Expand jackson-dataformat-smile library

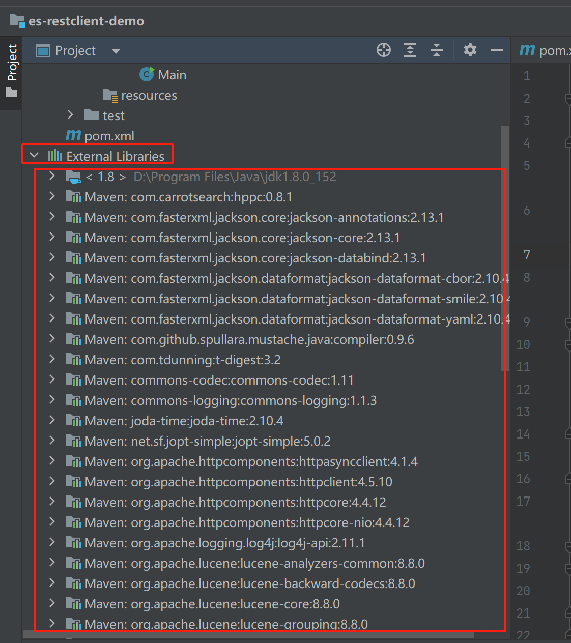pos(52,298)
